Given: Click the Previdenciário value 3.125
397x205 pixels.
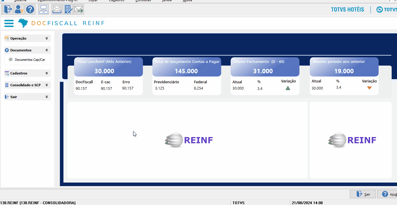Looking at the screenshot, I should (x=160, y=88).
